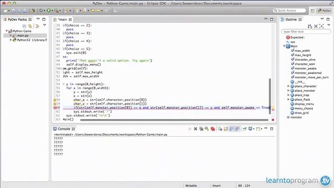Click Writable status bar entry

click(x=191, y=186)
